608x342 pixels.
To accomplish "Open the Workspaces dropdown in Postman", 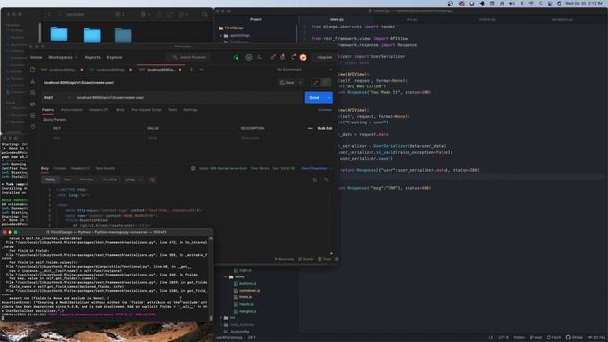I will pos(63,57).
